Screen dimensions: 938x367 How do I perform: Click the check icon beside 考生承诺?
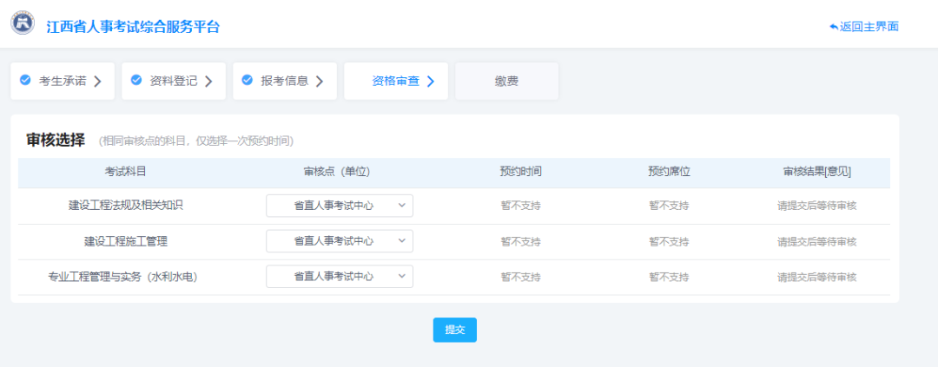point(25,80)
